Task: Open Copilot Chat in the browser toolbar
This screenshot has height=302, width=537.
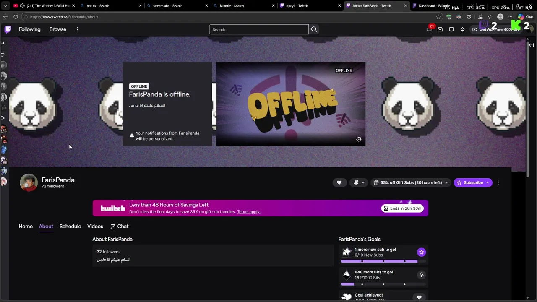Action: click(525, 17)
